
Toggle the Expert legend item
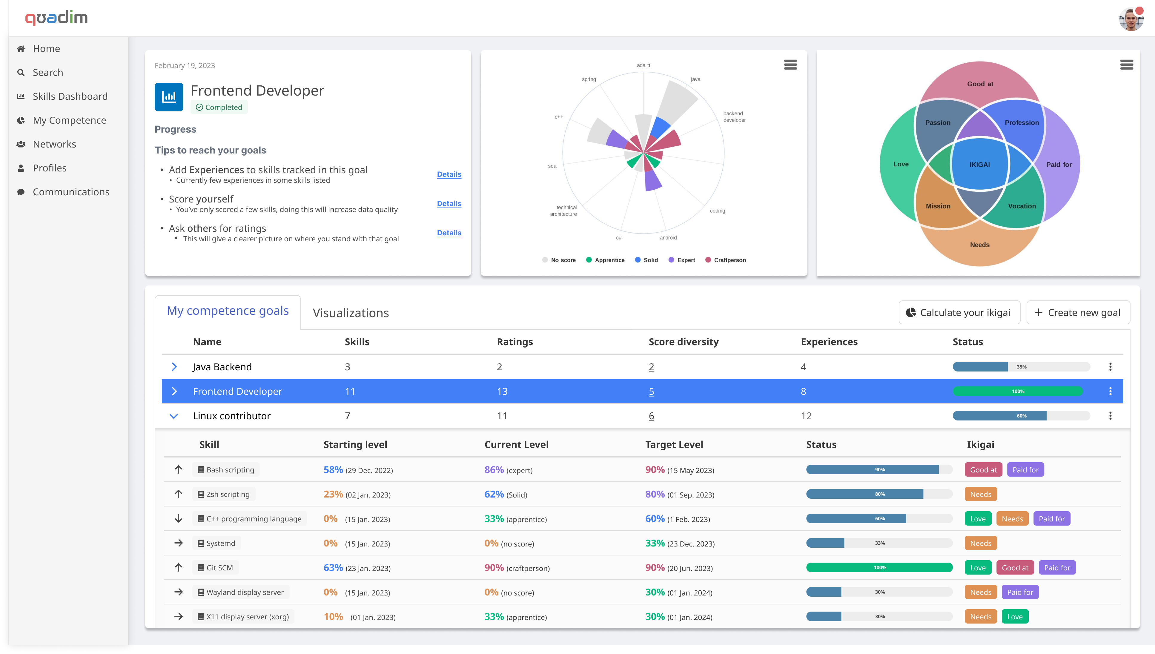[682, 260]
